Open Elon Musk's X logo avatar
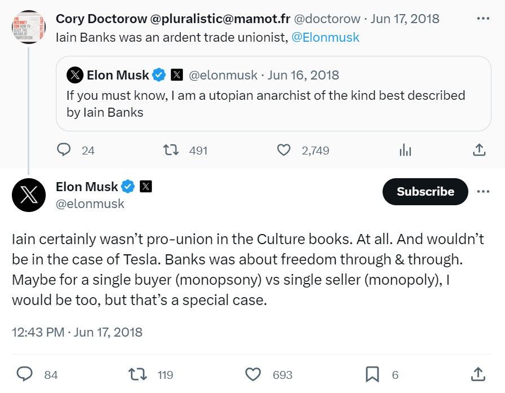 (x=29, y=195)
